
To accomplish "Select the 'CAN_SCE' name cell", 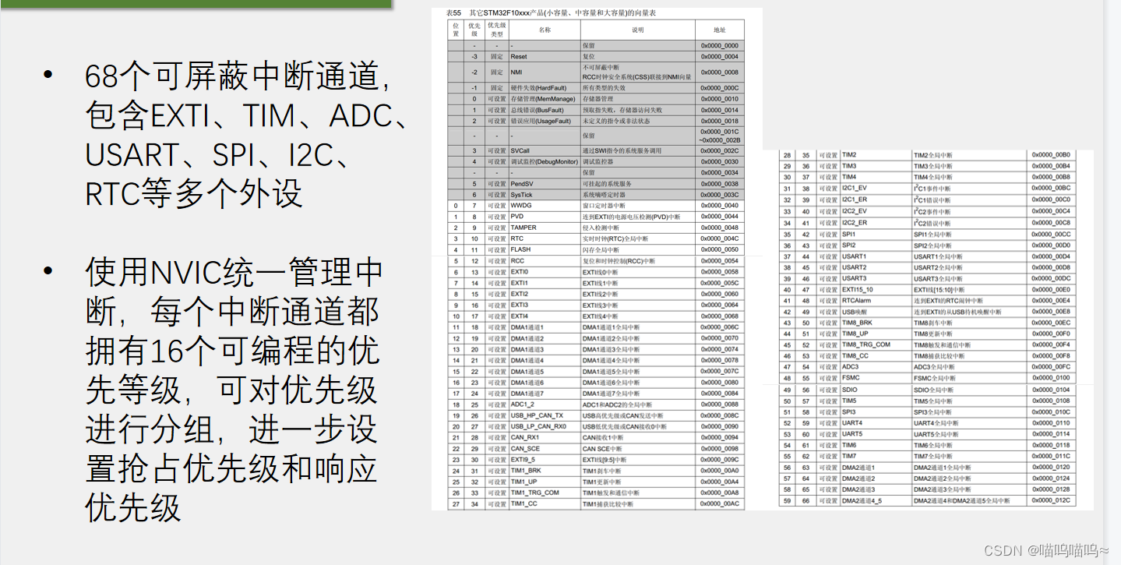I will coord(545,449).
